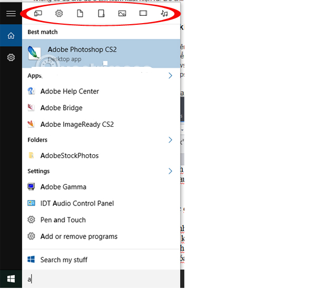Expand the Apps results chevron

(170, 76)
